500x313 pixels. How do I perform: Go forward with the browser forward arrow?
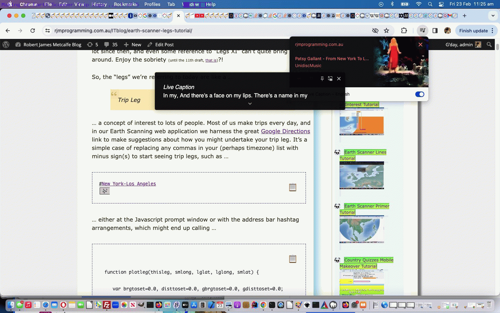pos(20,31)
